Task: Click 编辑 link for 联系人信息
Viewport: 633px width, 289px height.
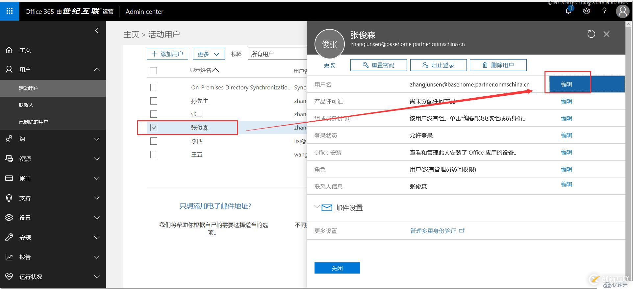Action: point(567,184)
